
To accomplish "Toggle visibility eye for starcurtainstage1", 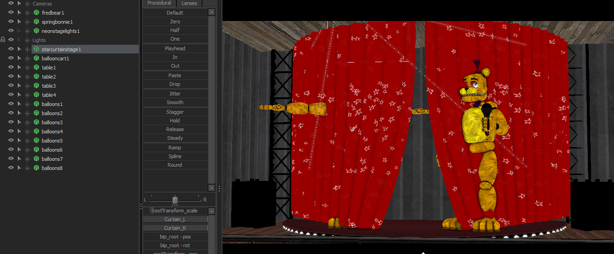I will (x=11, y=49).
